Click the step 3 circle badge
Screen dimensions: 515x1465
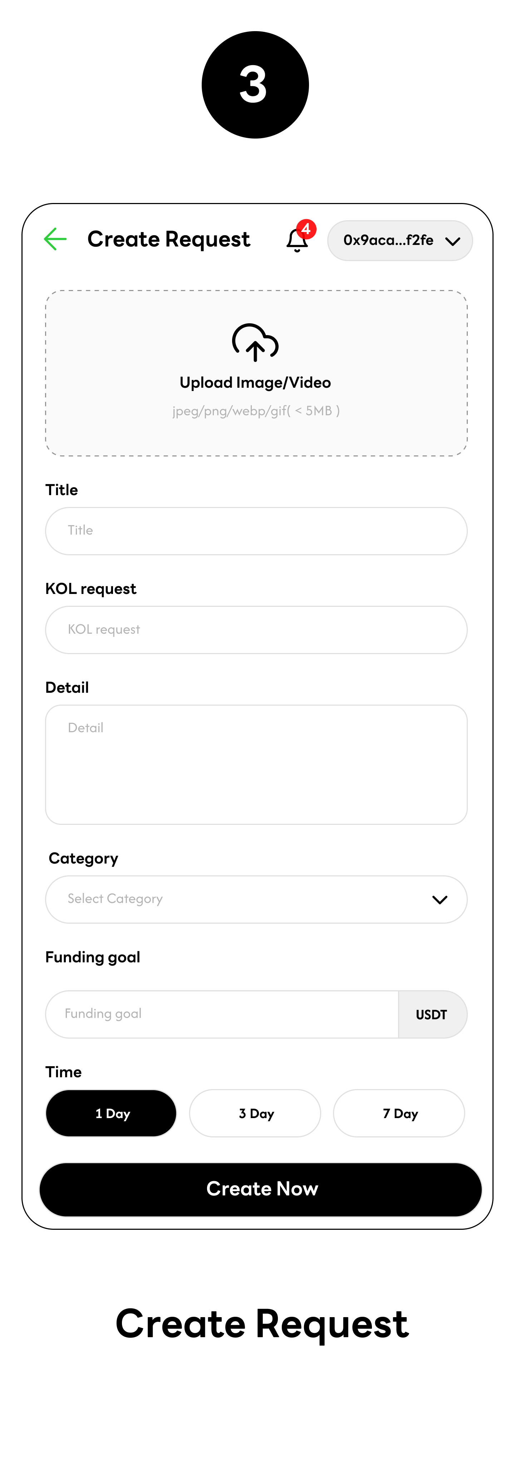tap(255, 85)
